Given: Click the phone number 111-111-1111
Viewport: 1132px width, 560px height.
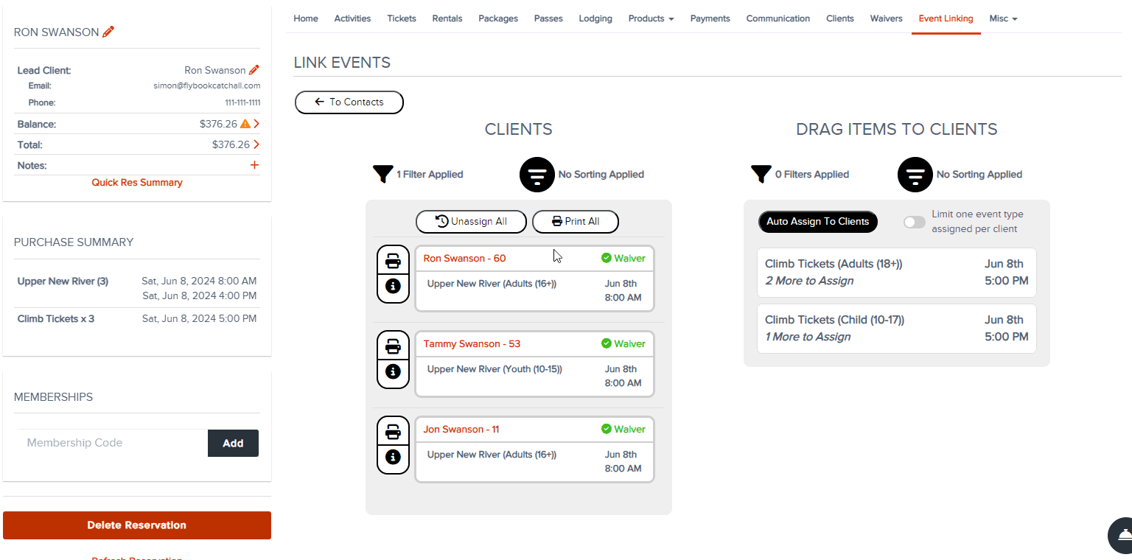Looking at the screenshot, I should pyautogui.click(x=242, y=103).
